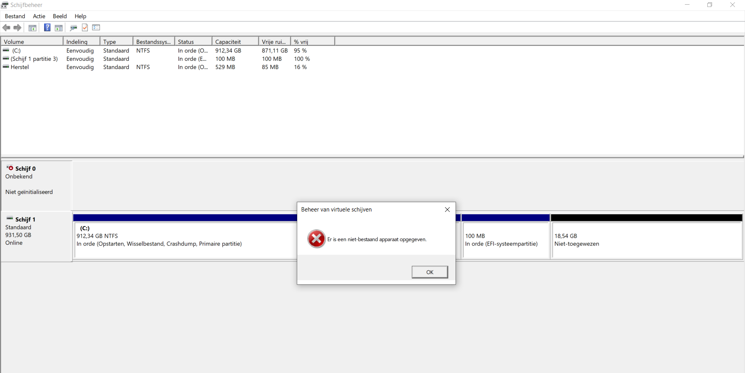
Task: Click the Forward arrow toolbar icon
Action: tap(17, 28)
